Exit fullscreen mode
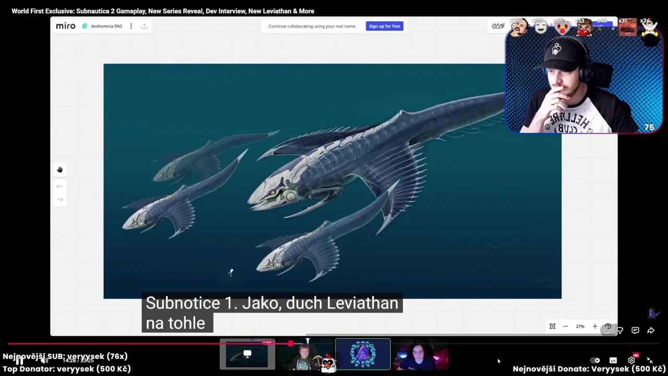The image size is (668, 376). click(650, 360)
